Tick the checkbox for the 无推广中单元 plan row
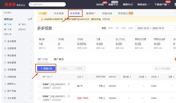176x103 pixels. pyautogui.click(x=40, y=98)
